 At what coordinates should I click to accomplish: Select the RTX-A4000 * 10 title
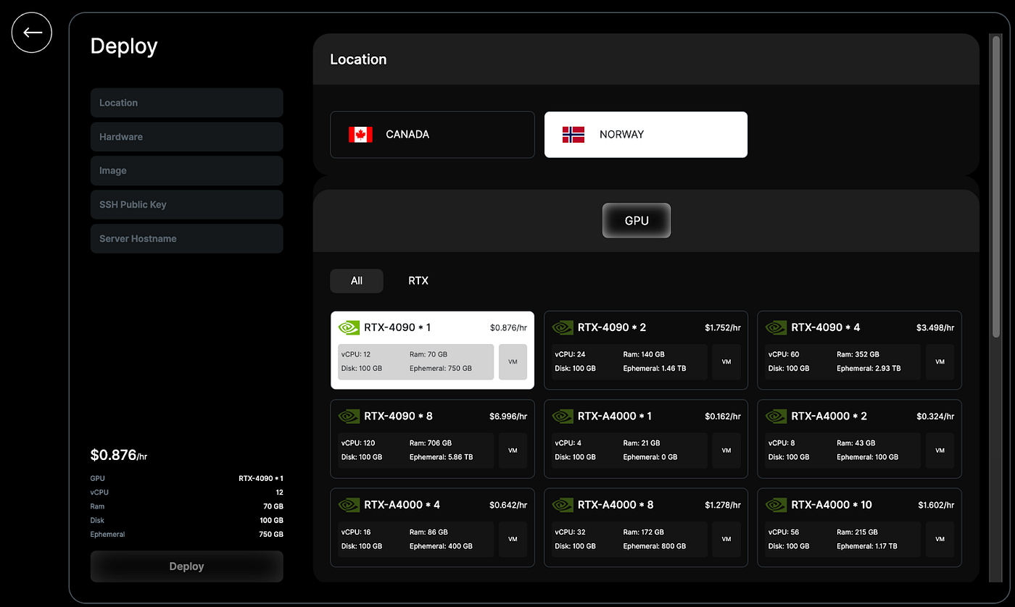tap(832, 504)
